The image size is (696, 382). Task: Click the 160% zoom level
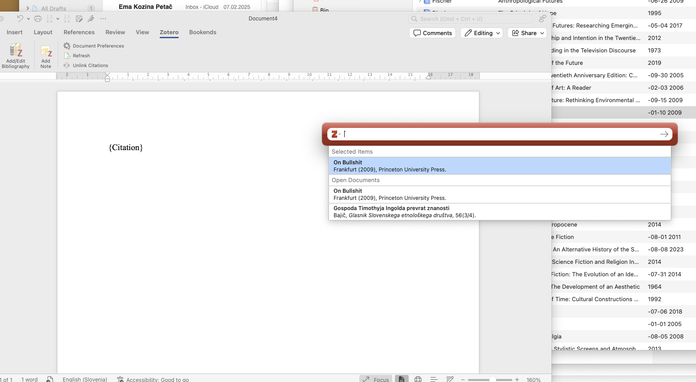(x=534, y=380)
